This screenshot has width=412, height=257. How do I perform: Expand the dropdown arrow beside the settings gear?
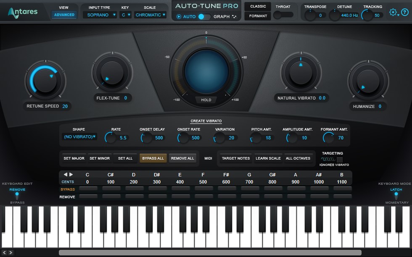tap(399, 15)
